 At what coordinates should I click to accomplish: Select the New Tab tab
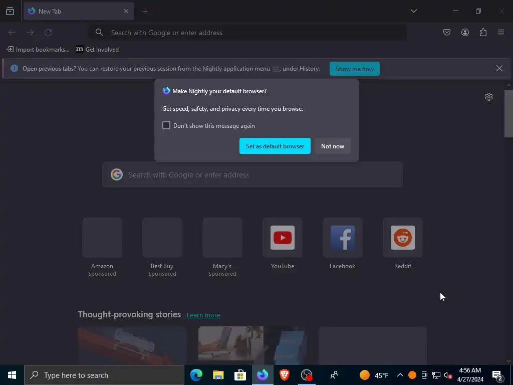[x=79, y=11]
